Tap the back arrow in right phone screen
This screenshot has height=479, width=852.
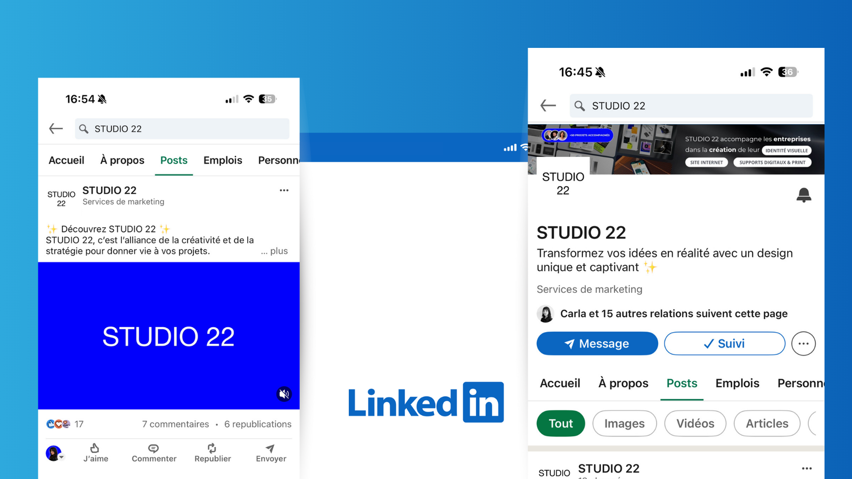(x=548, y=105)
